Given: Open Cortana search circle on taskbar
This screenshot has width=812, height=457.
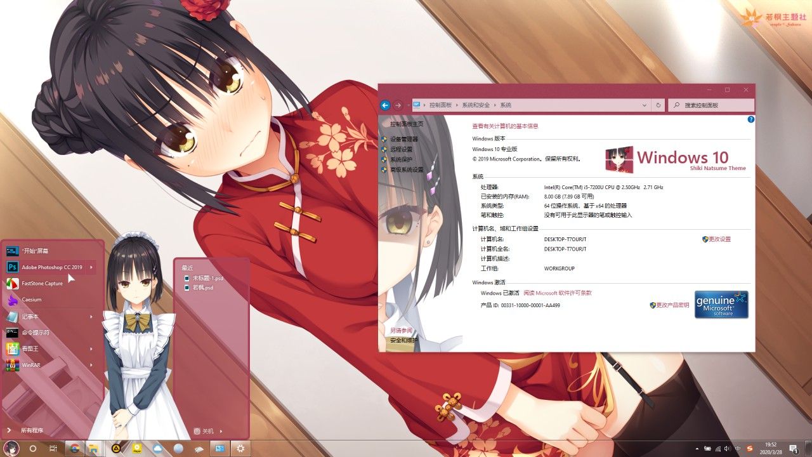Looking at the screenshot, I should pyautogui.click(x=33, y=448).
